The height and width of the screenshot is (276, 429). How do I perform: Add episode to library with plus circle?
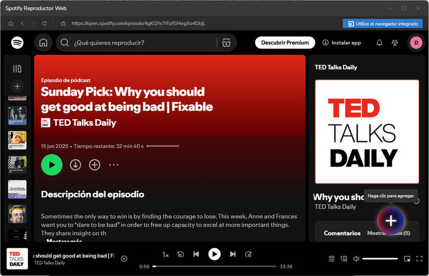(95, 165)
